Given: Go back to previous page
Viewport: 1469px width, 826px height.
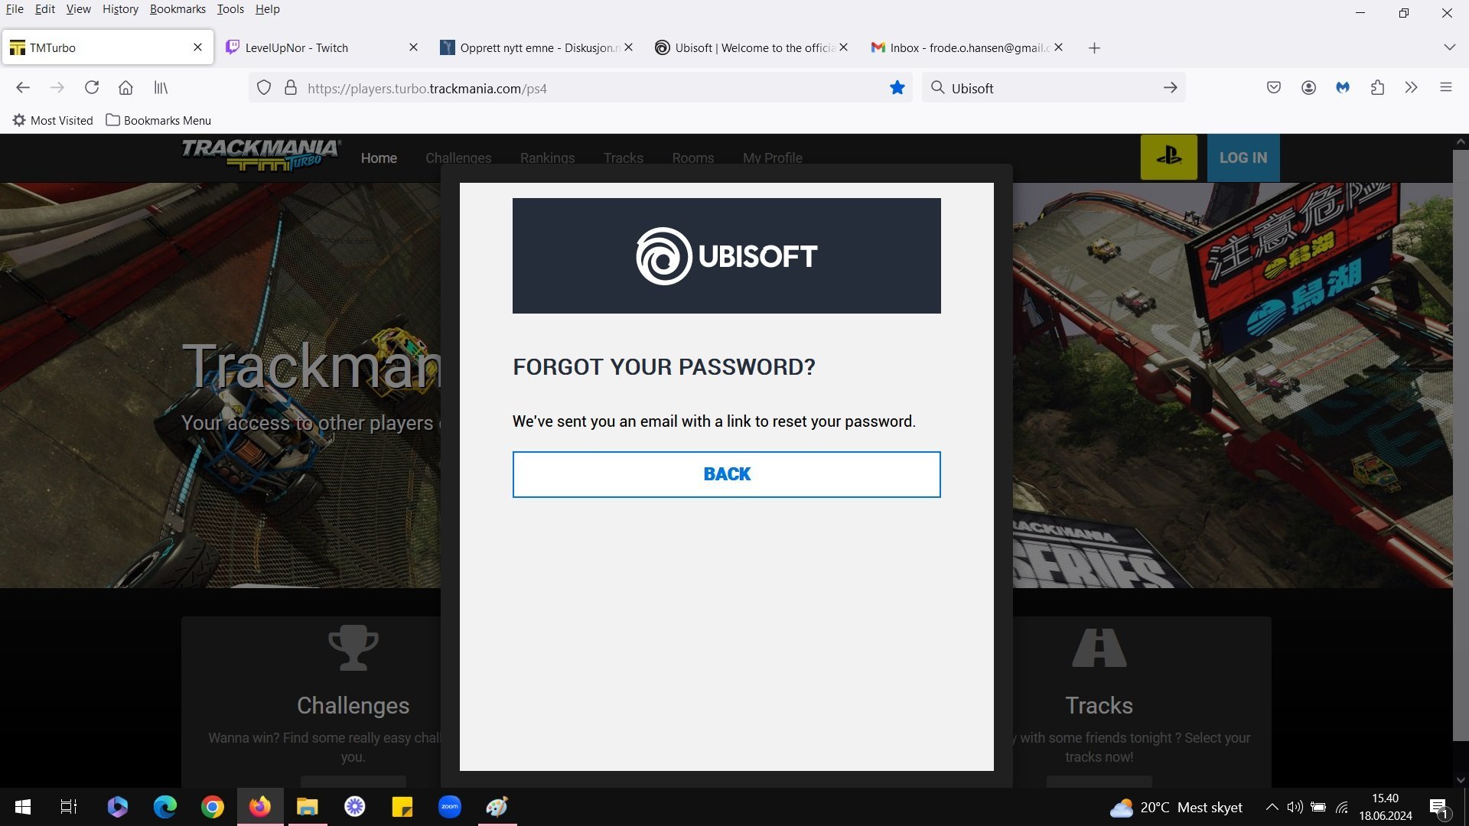Looking at the screenshot, I should 23,88.
